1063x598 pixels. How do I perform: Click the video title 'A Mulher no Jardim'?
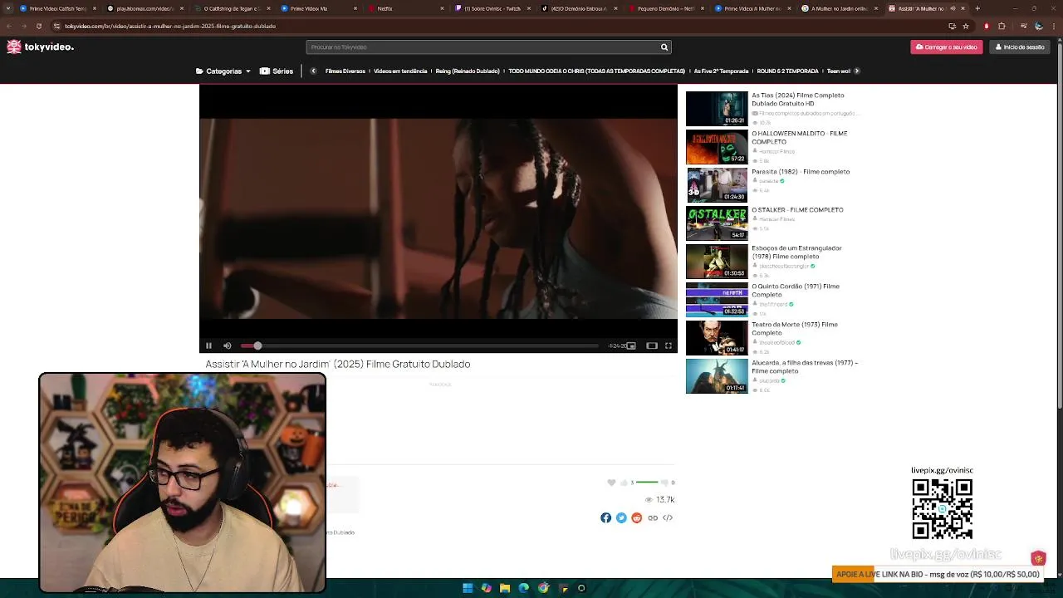click(x=338, y=365)
